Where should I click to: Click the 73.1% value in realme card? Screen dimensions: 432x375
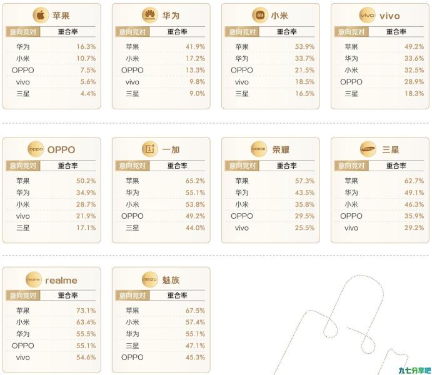(86, 311)
